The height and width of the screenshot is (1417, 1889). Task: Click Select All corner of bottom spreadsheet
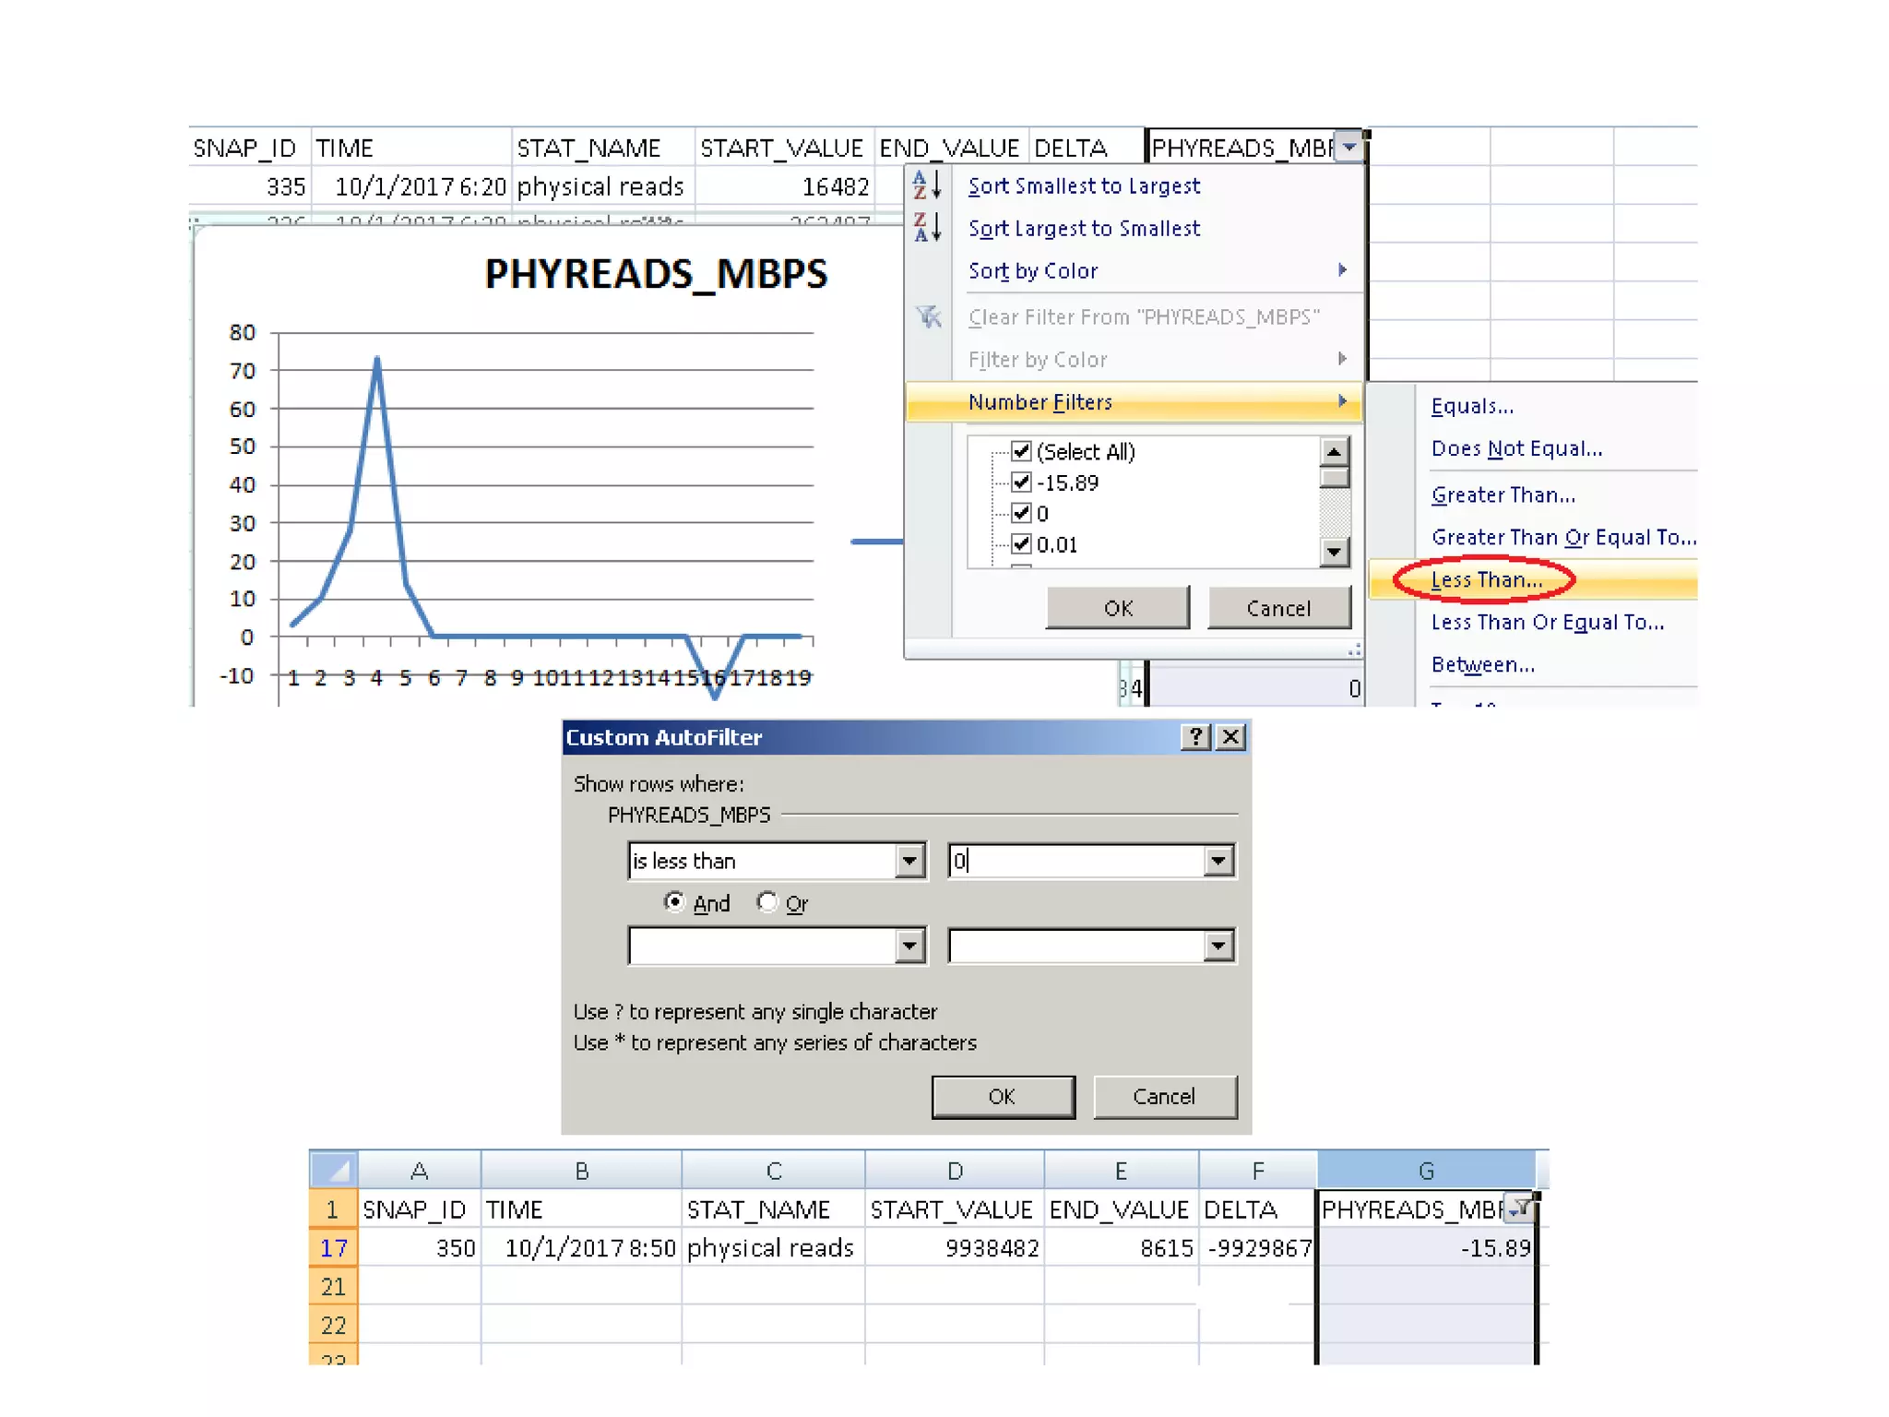click(x=333, y=1170)
